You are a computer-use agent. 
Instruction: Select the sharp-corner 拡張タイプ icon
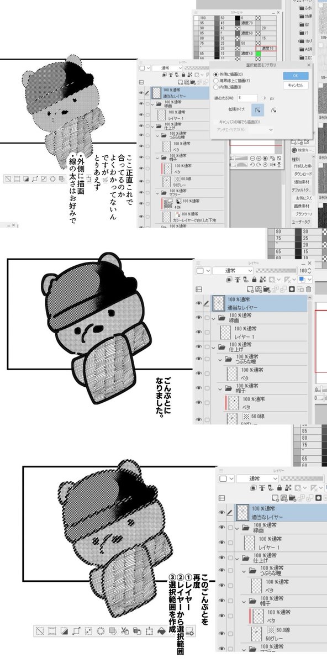point(257,110)
